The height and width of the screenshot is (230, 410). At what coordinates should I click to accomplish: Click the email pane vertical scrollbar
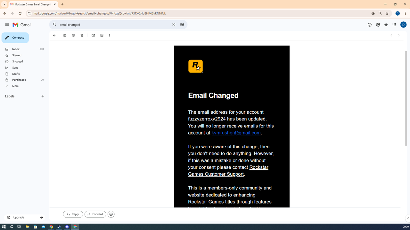tap(406, 98)
